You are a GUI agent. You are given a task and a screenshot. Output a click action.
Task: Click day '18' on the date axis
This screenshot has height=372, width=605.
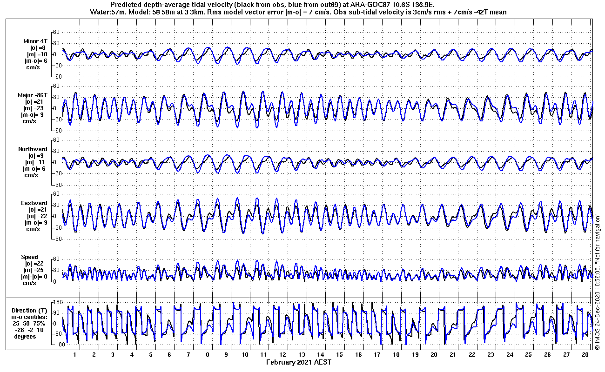point(396,355)
